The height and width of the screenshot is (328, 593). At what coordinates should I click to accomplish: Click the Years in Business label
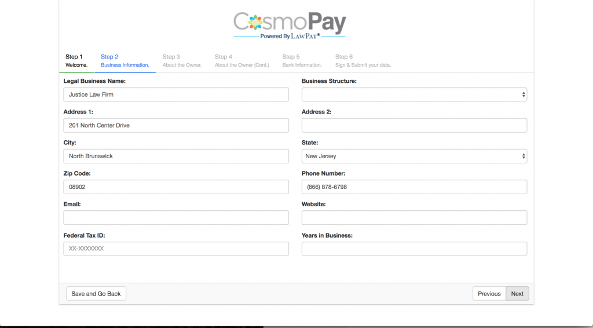(x=327, y=235)
